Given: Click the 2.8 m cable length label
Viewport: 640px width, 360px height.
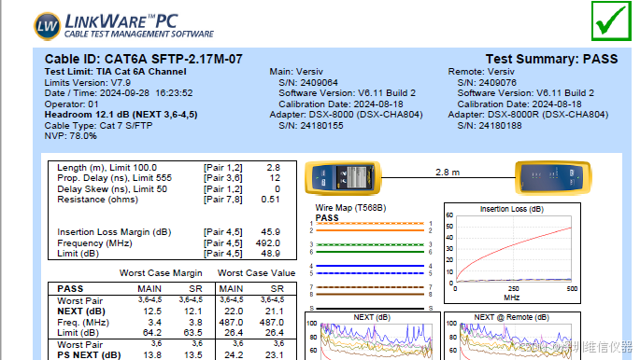Looking at the screenshot, I should (448, 173).
